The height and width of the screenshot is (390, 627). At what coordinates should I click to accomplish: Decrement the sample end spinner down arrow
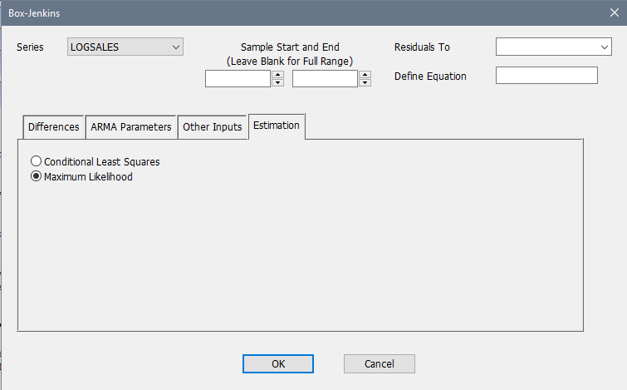tap(365, 83)
